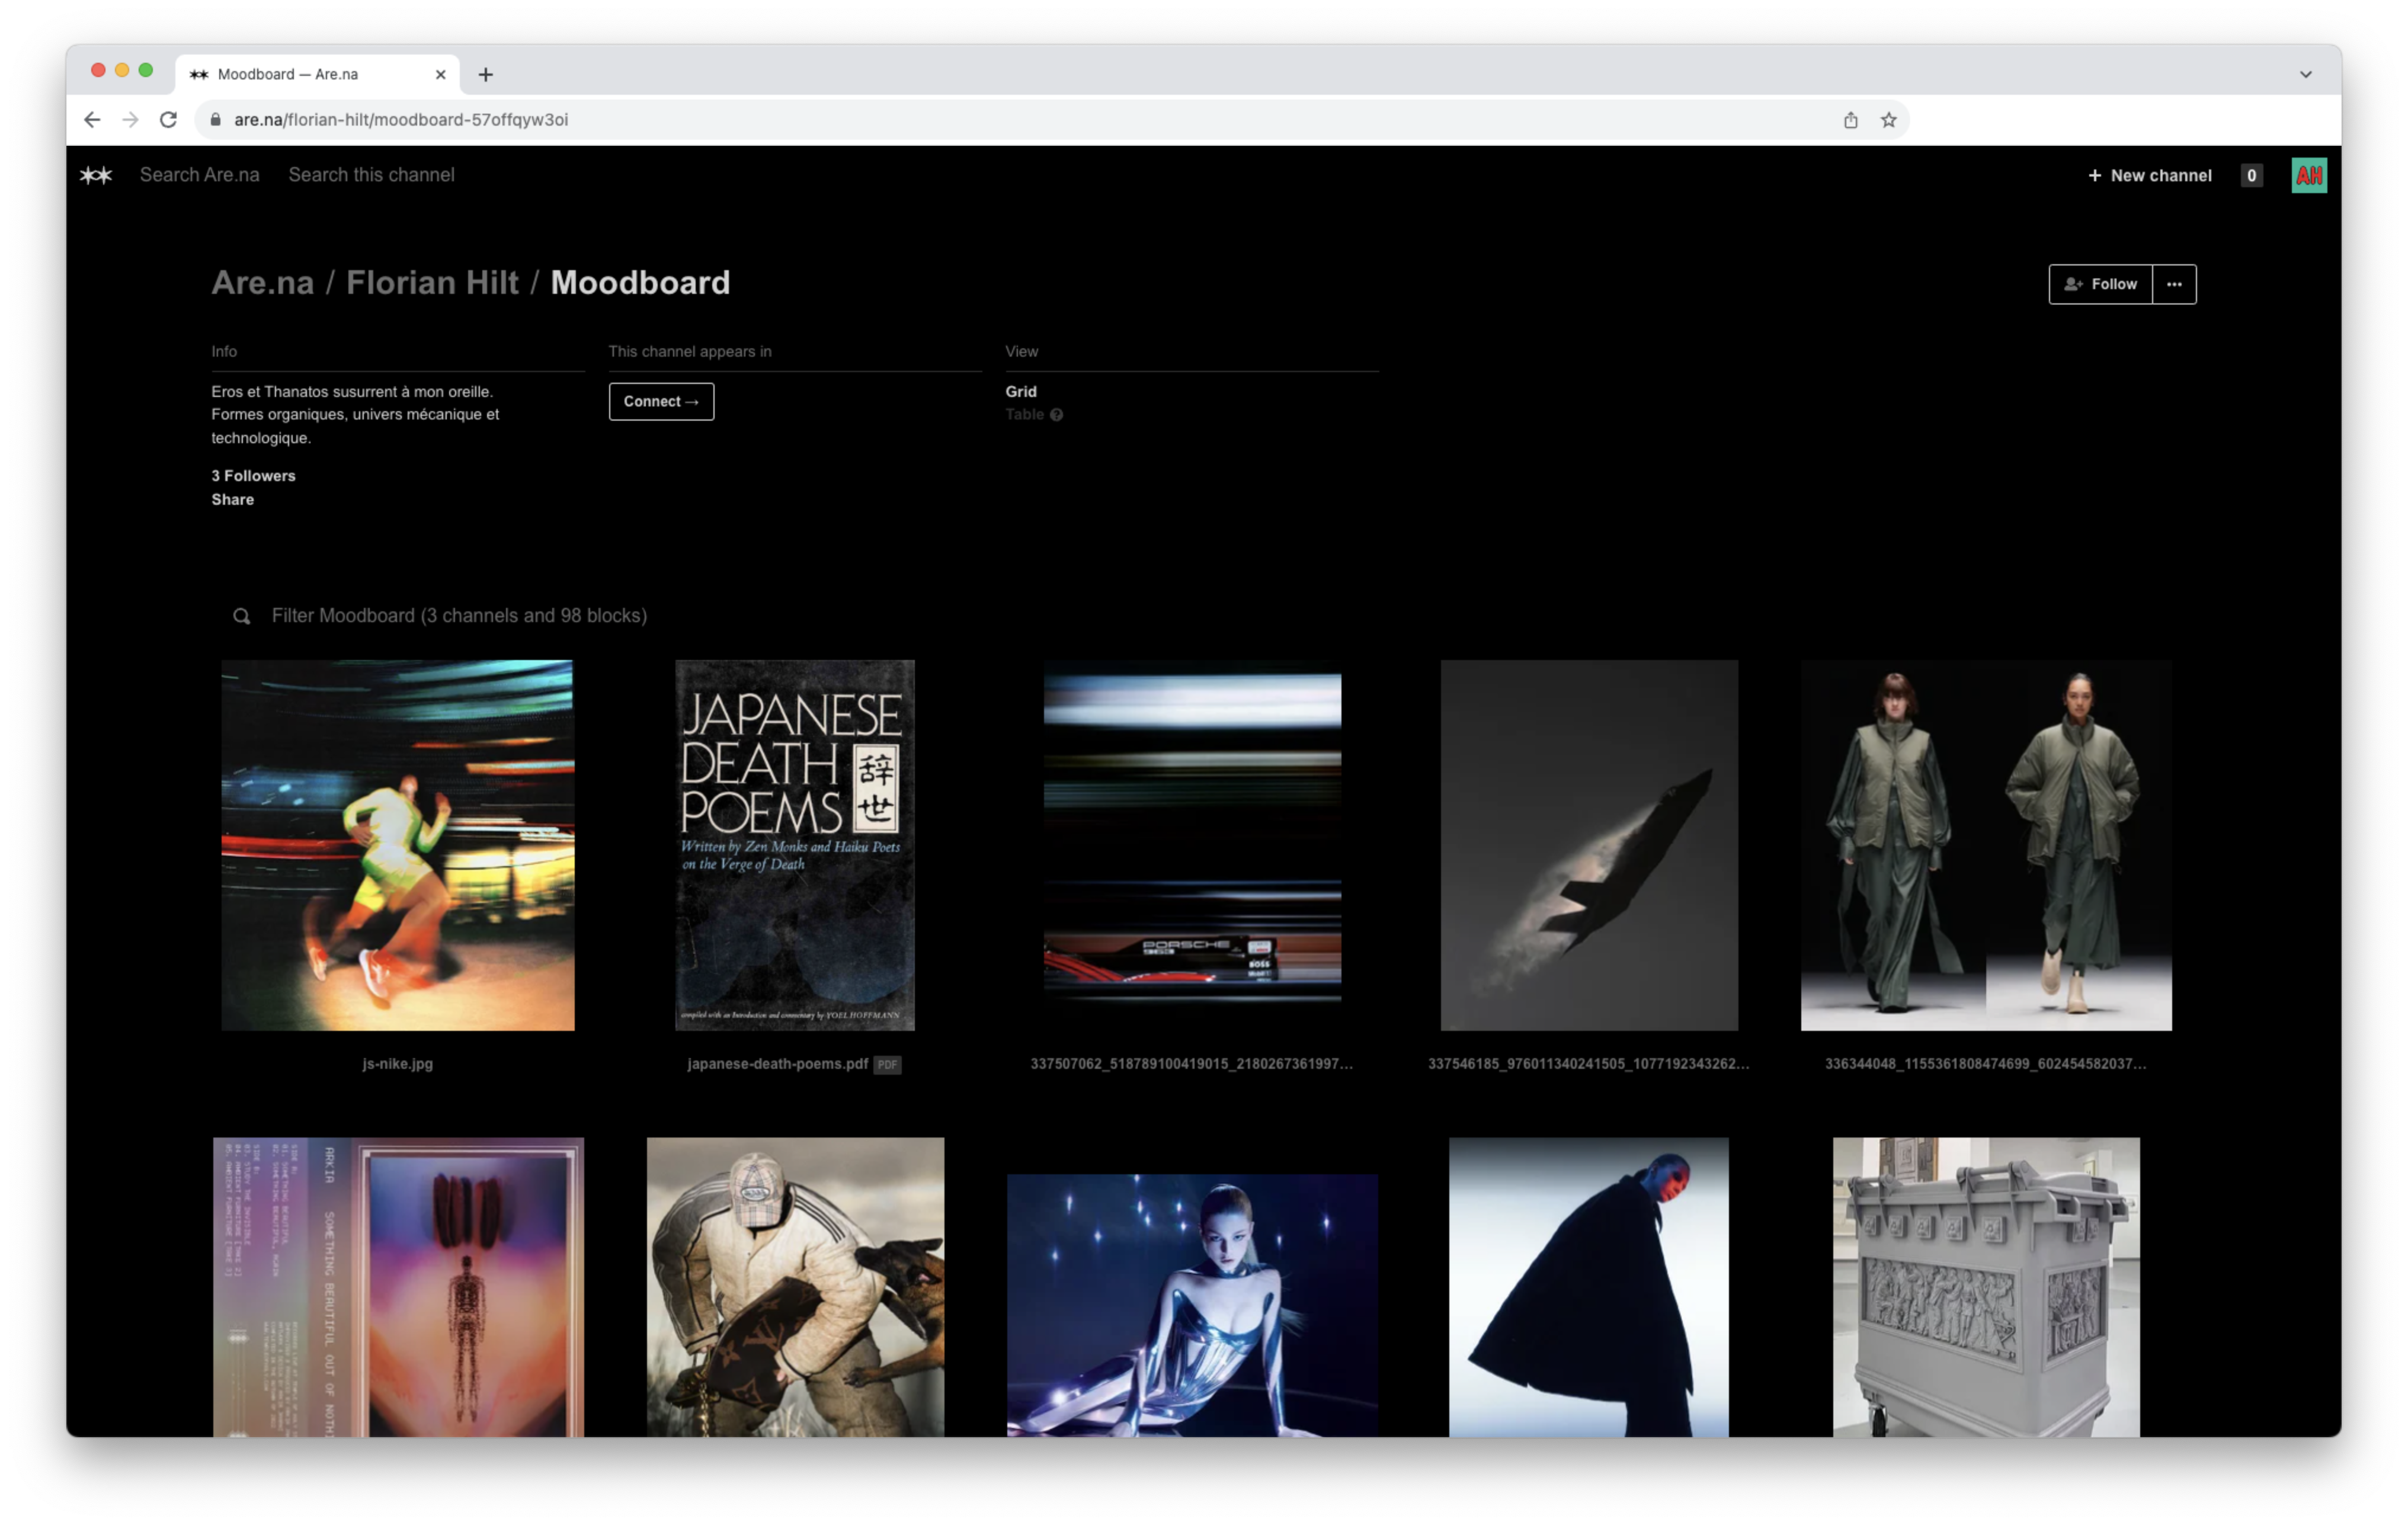
Task: Click the Follow button
Action: 2100,285
